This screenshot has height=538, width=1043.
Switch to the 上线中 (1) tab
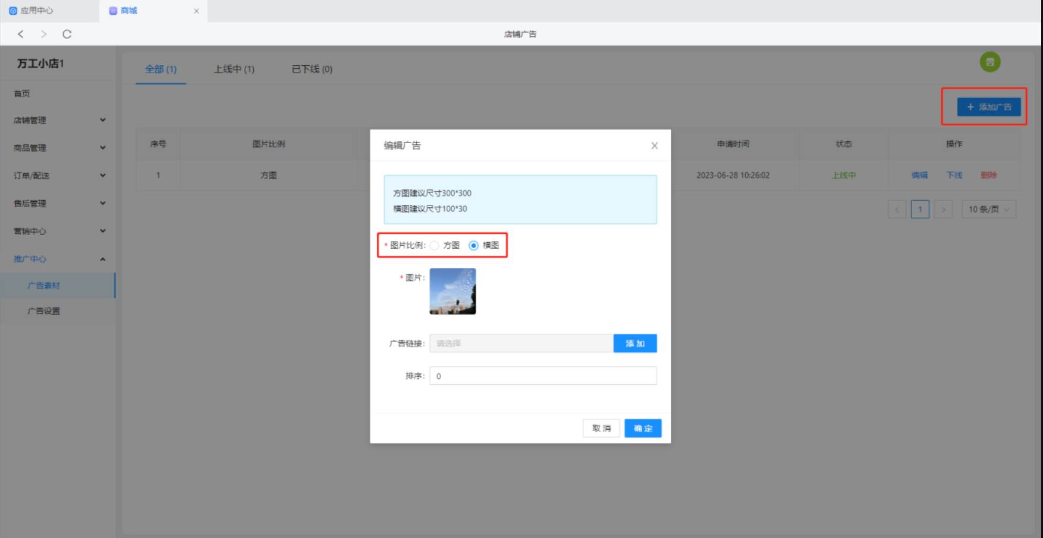234,69
